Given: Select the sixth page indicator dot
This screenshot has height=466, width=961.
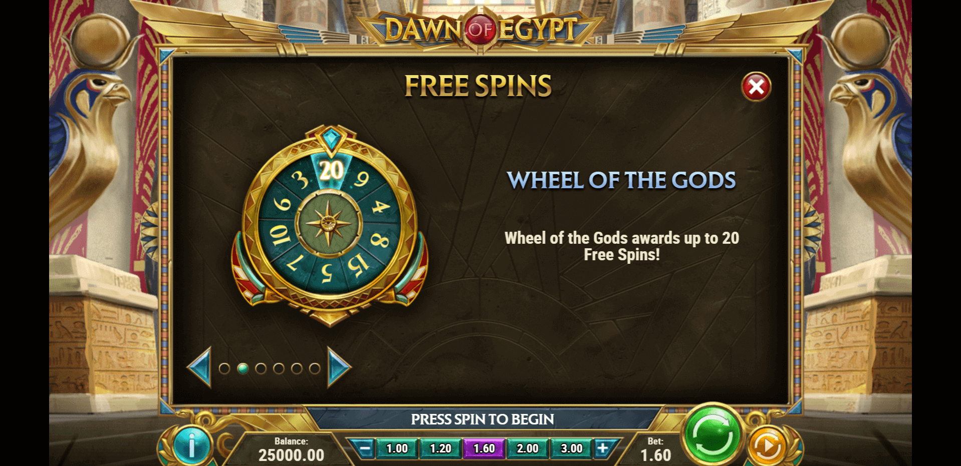Looking at the screenshot, I should tap(315, 369).
